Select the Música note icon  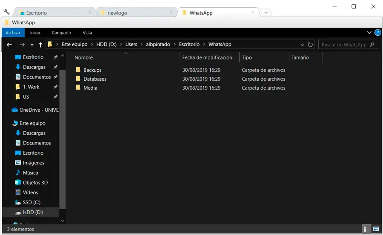click(x=18, y=172)
